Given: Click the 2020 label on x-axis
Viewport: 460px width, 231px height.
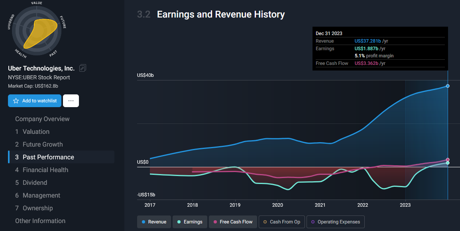Looking at the screenshot, I should point(277,205).
